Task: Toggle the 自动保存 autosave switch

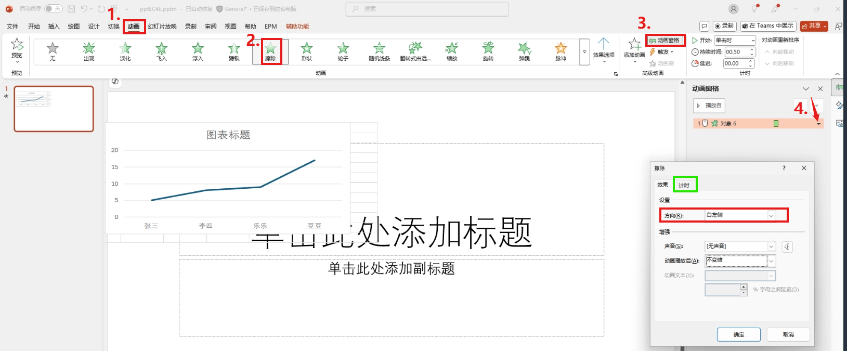Action: 53,9
